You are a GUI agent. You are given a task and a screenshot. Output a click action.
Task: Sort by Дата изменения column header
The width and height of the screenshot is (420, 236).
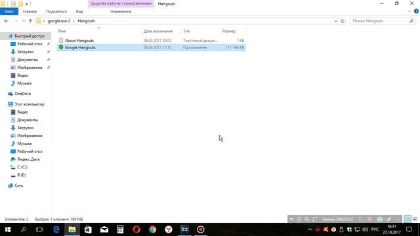click(x=158, y=31)
